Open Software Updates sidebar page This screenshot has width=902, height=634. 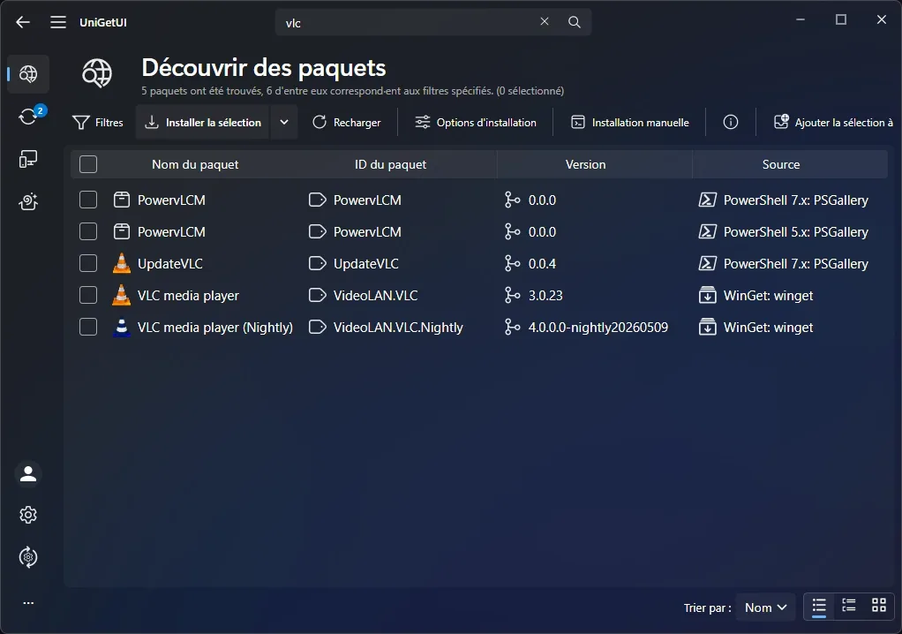pos(28,117)
